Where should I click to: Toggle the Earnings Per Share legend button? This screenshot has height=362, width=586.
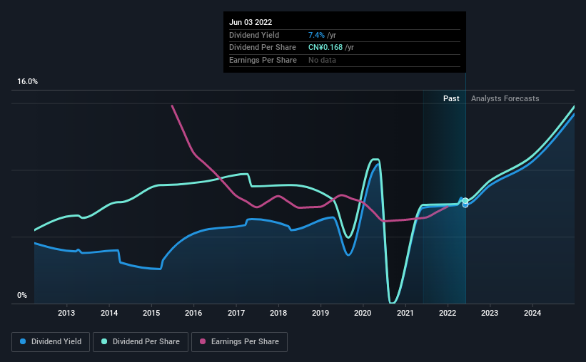click(240, 342)
